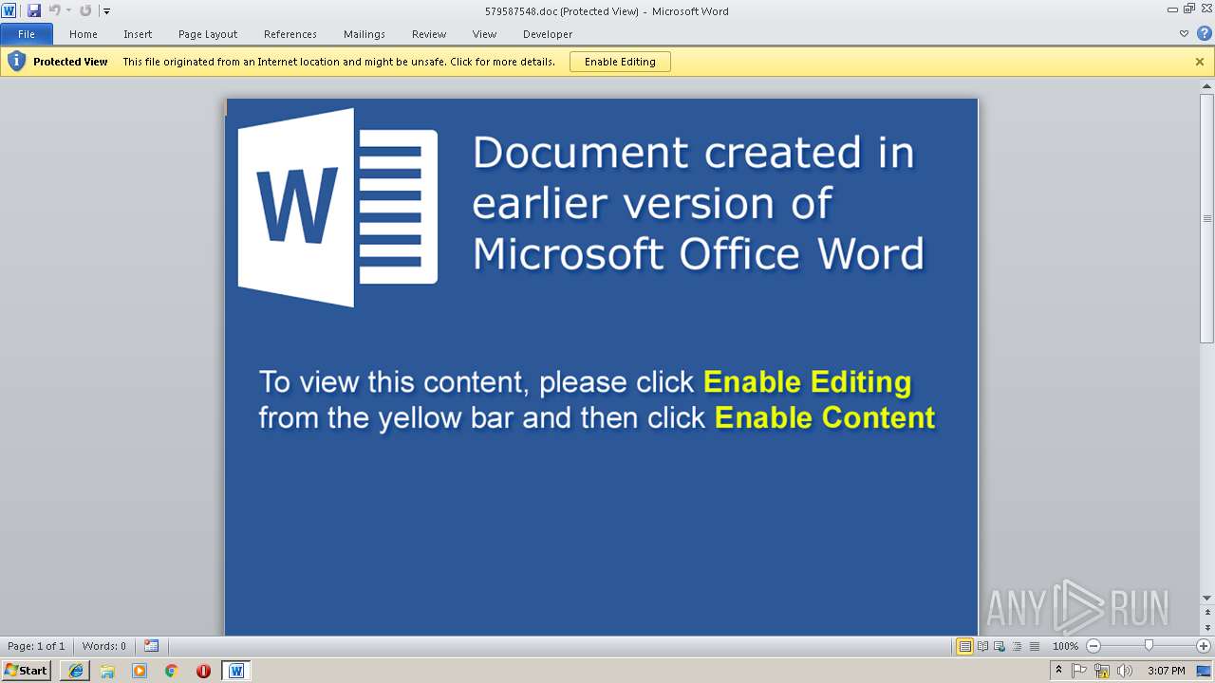This screenshot has height=683, width=1215.
Task: Click the Word taskbar button
Action: (236, 671)
